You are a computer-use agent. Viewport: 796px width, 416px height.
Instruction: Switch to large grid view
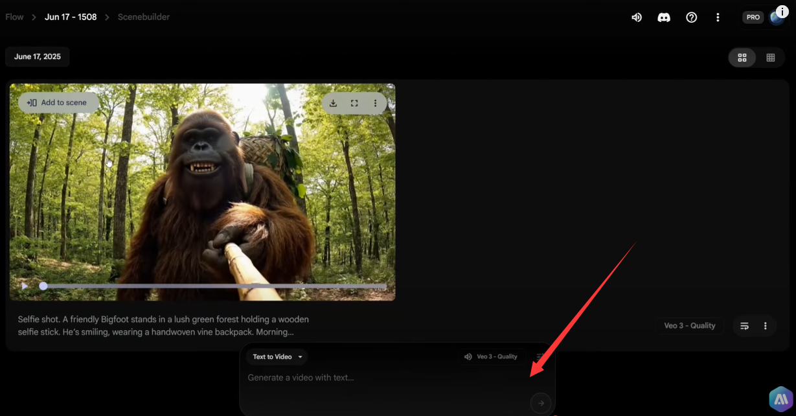pyautogui.click(x=742, y=58)
